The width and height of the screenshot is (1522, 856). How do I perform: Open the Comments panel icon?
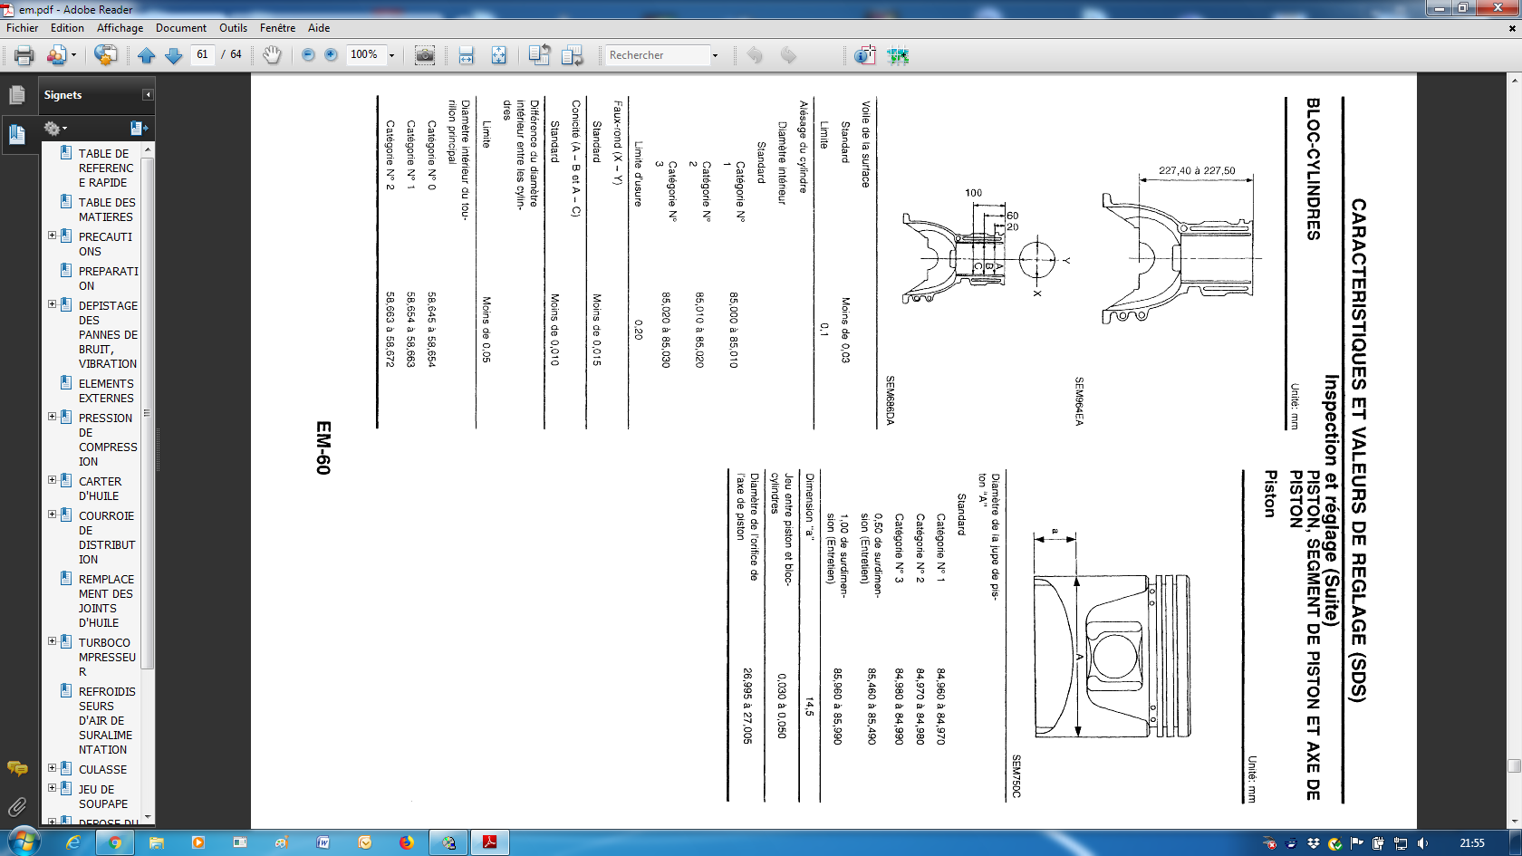[x=17, y=769]
